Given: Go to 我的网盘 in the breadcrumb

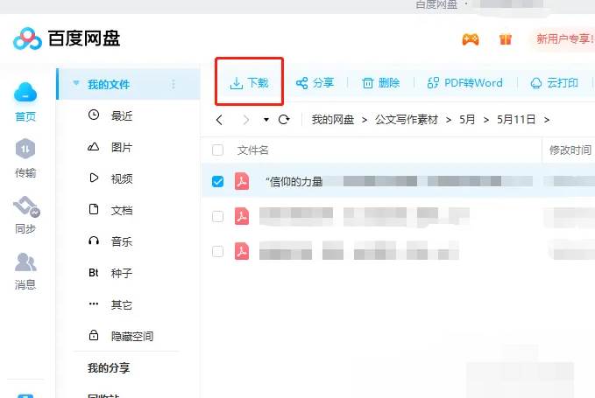Looking at the screenshot, I should 333,120.
